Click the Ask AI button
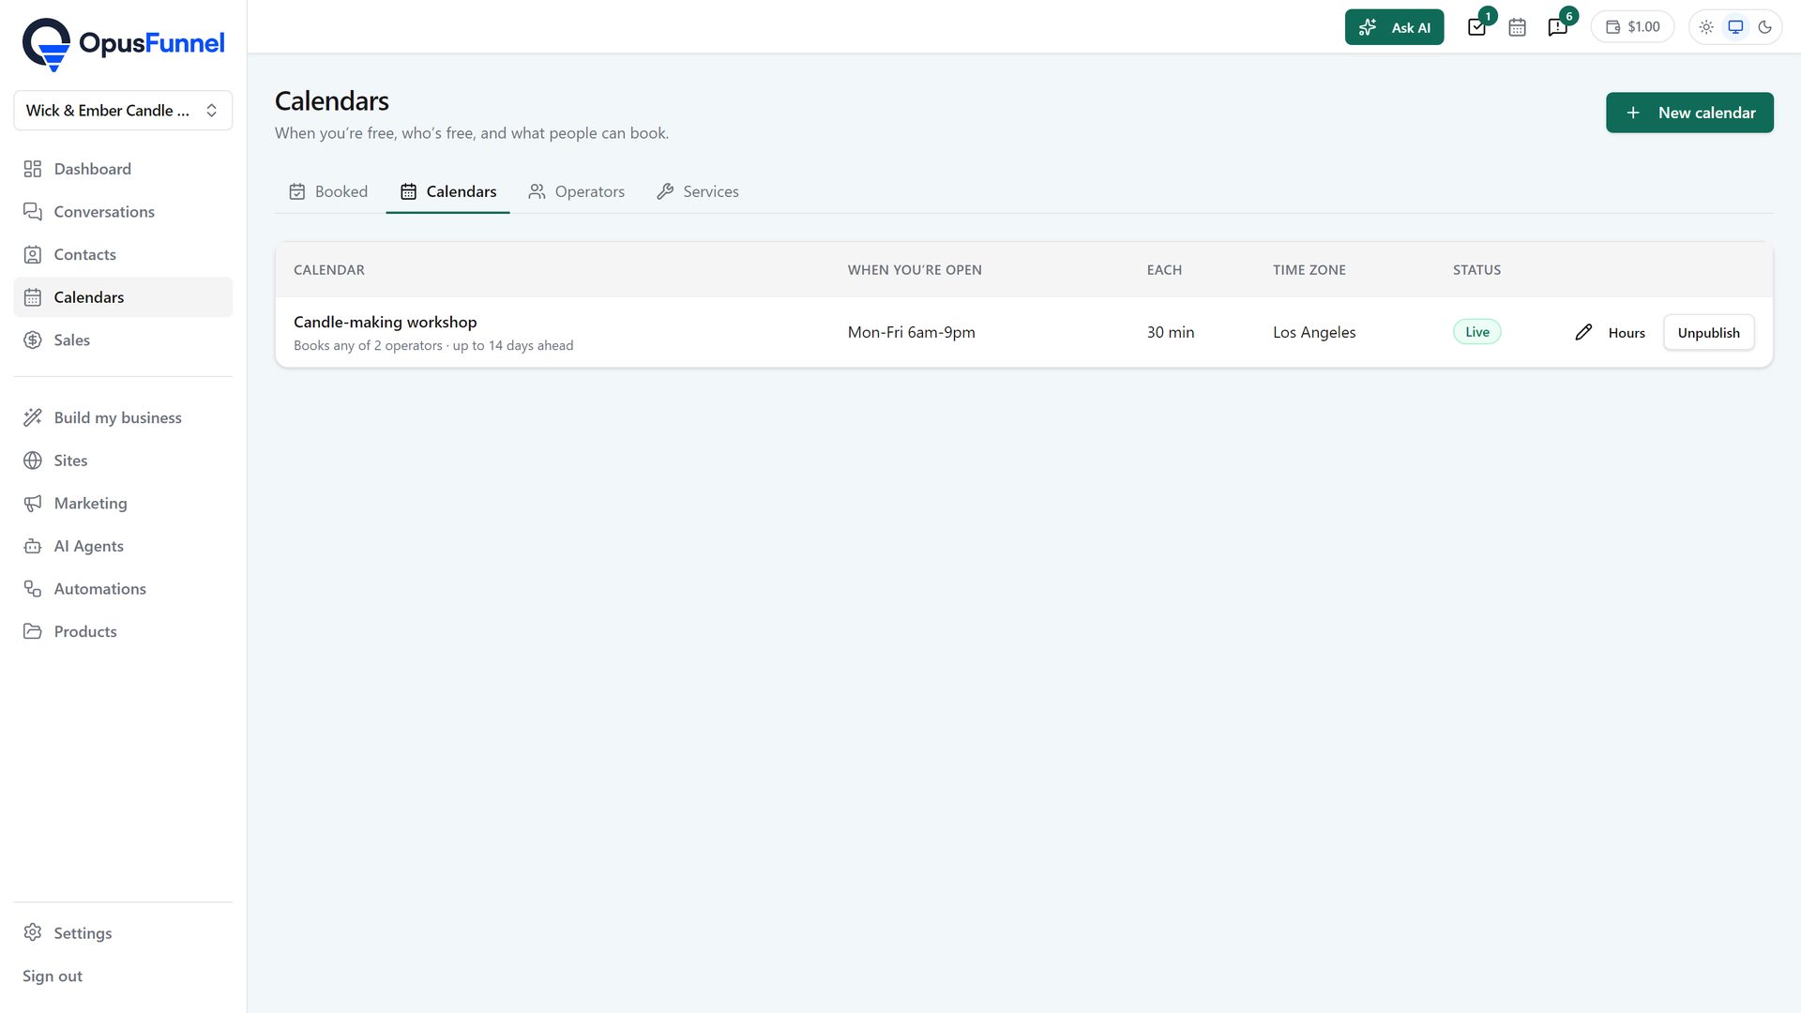Screen dimensions: 1801x1013 [x=1394, y=27]
